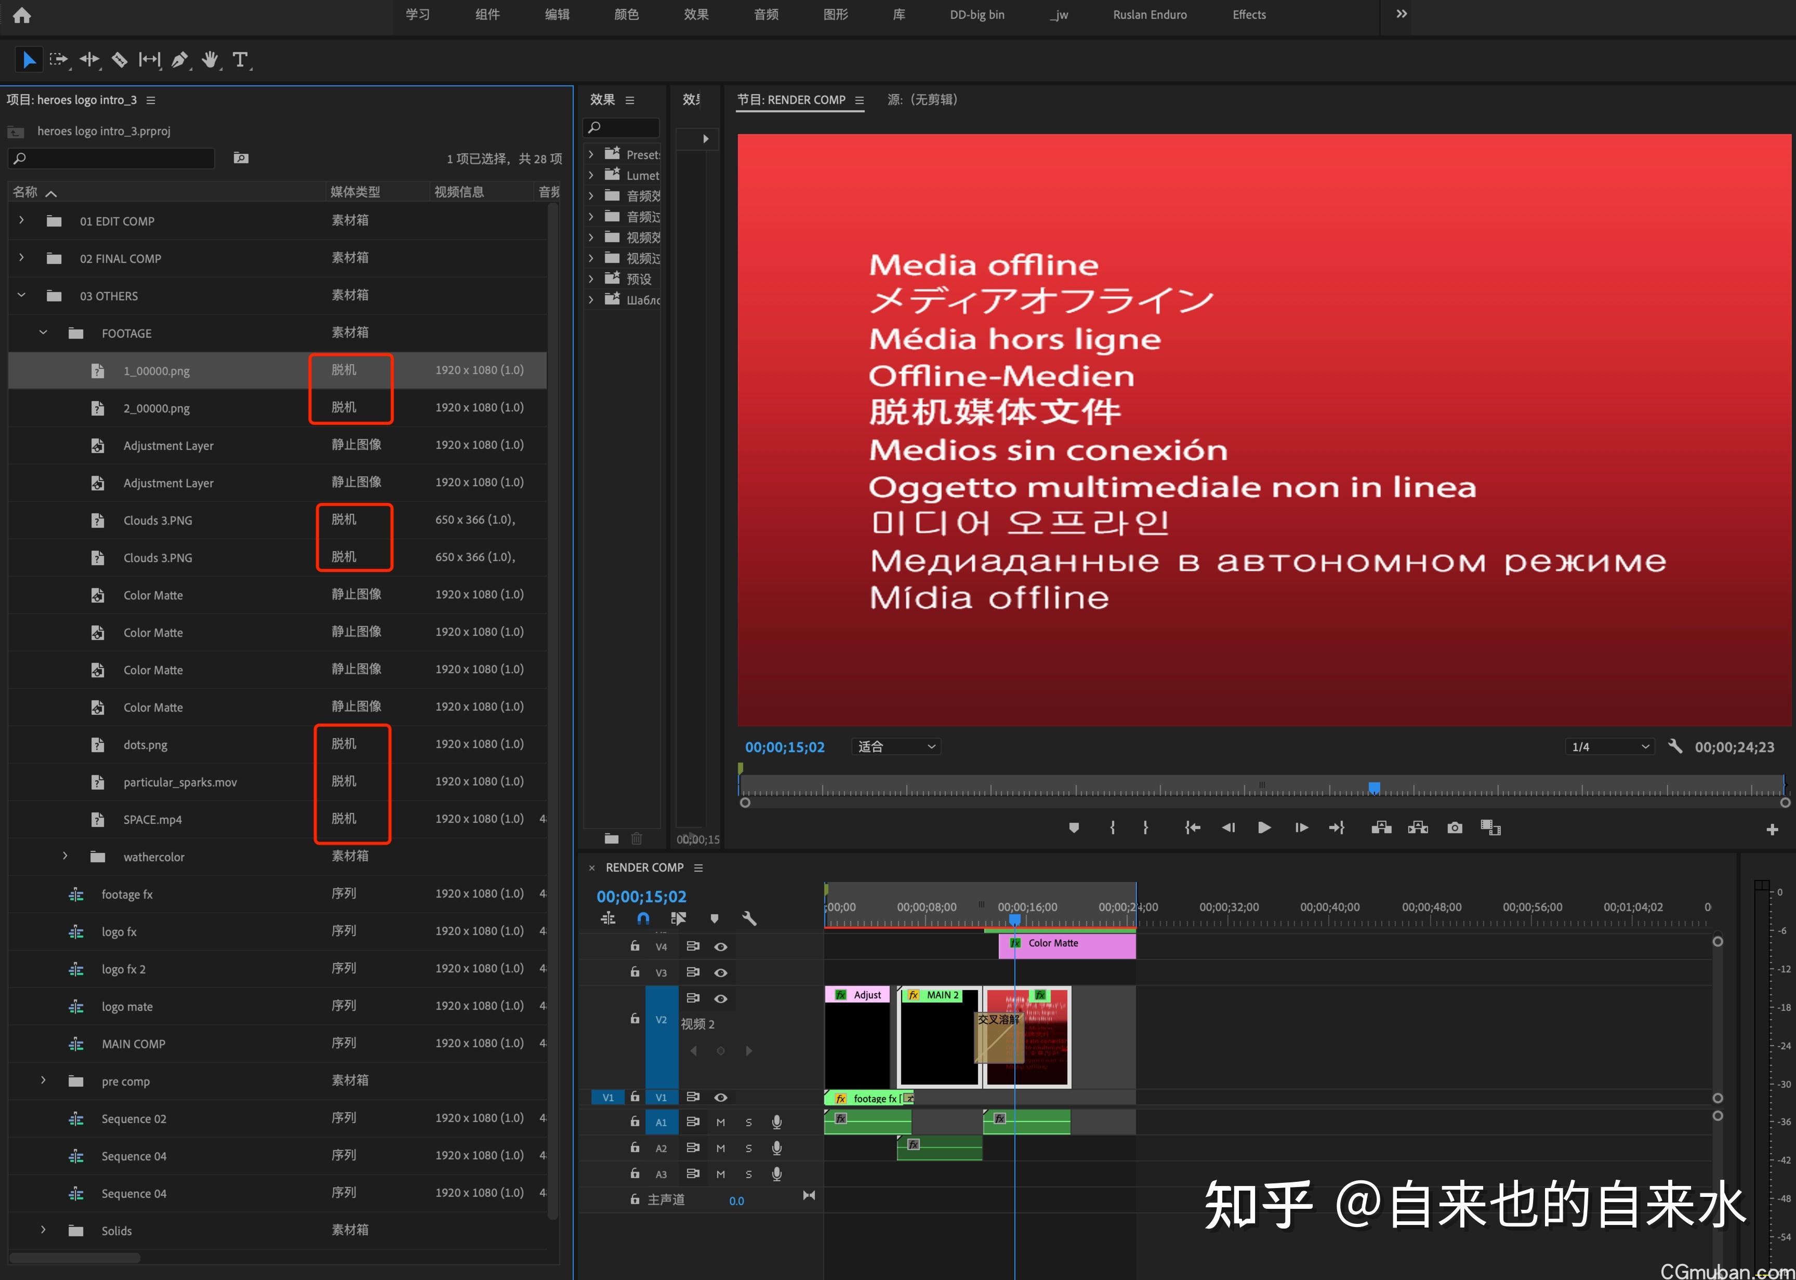Select the Pen tool
The width and height of the screenshot is (1796, 1280).
coord(180,60)
